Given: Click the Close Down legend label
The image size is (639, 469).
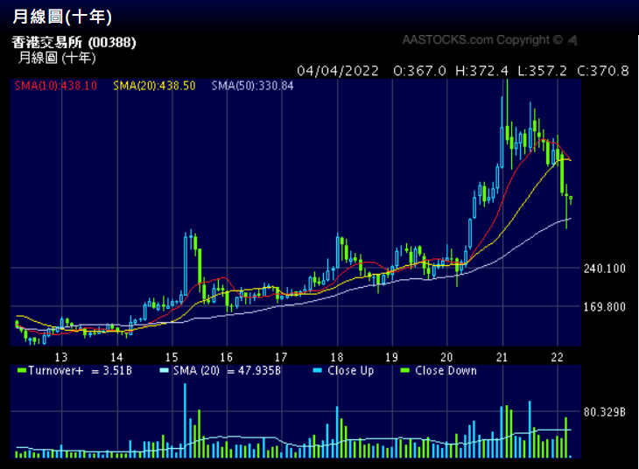Looking at the screenshot, I should pyautogui.click(x=446, y=370).
